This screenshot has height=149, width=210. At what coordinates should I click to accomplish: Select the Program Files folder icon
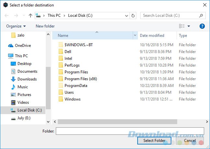pos(60,72)
